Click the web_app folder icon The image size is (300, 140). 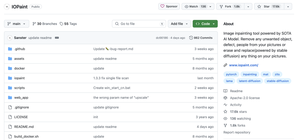pyautogui.click(x=10, y=97)
